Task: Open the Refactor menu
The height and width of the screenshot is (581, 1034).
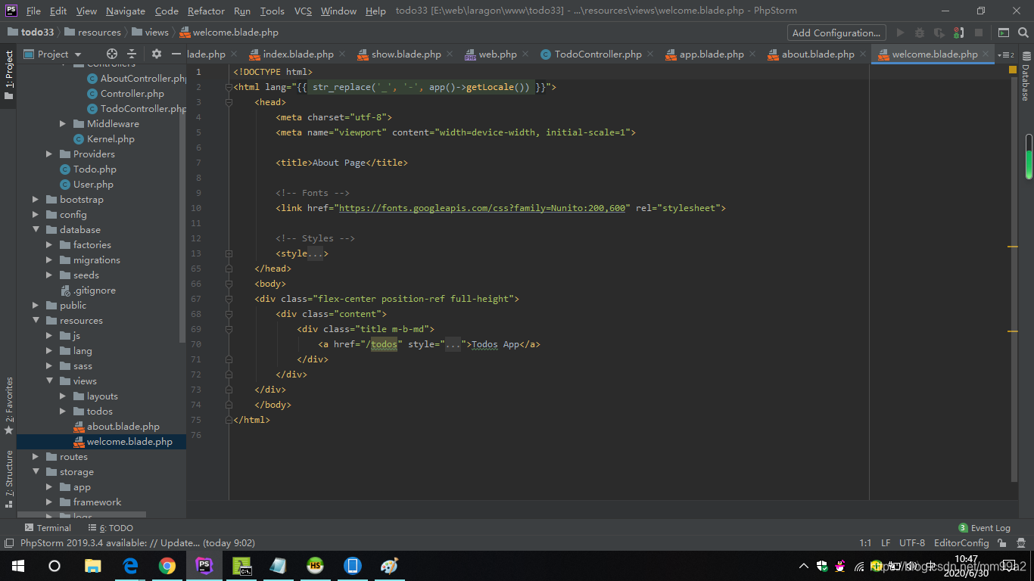Action: [206, 11]
